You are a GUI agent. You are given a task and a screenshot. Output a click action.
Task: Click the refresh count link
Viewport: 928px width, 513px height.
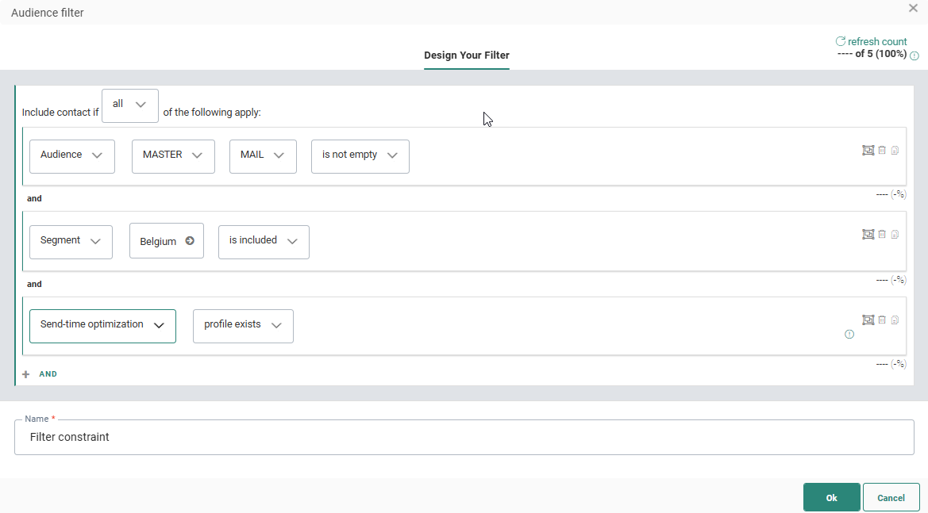pos(871,41)
